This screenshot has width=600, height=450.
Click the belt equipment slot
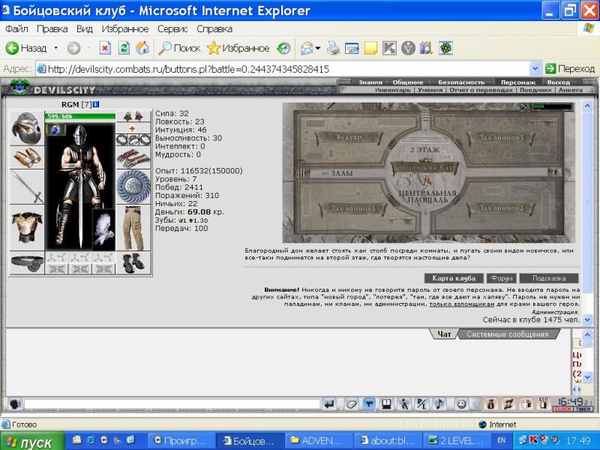[26, 263]
